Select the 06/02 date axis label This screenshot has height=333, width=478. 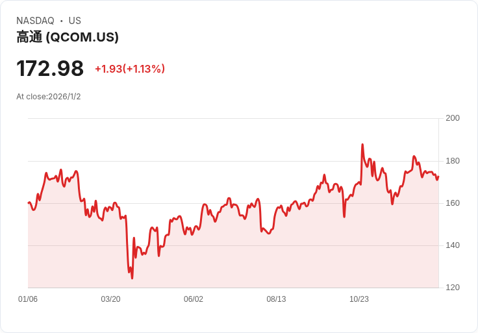(x=194, y=299)
